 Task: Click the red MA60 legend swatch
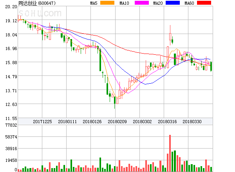204,3
